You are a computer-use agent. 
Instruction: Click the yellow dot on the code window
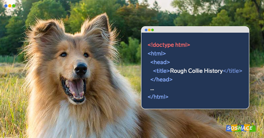(x=149, y=30)
